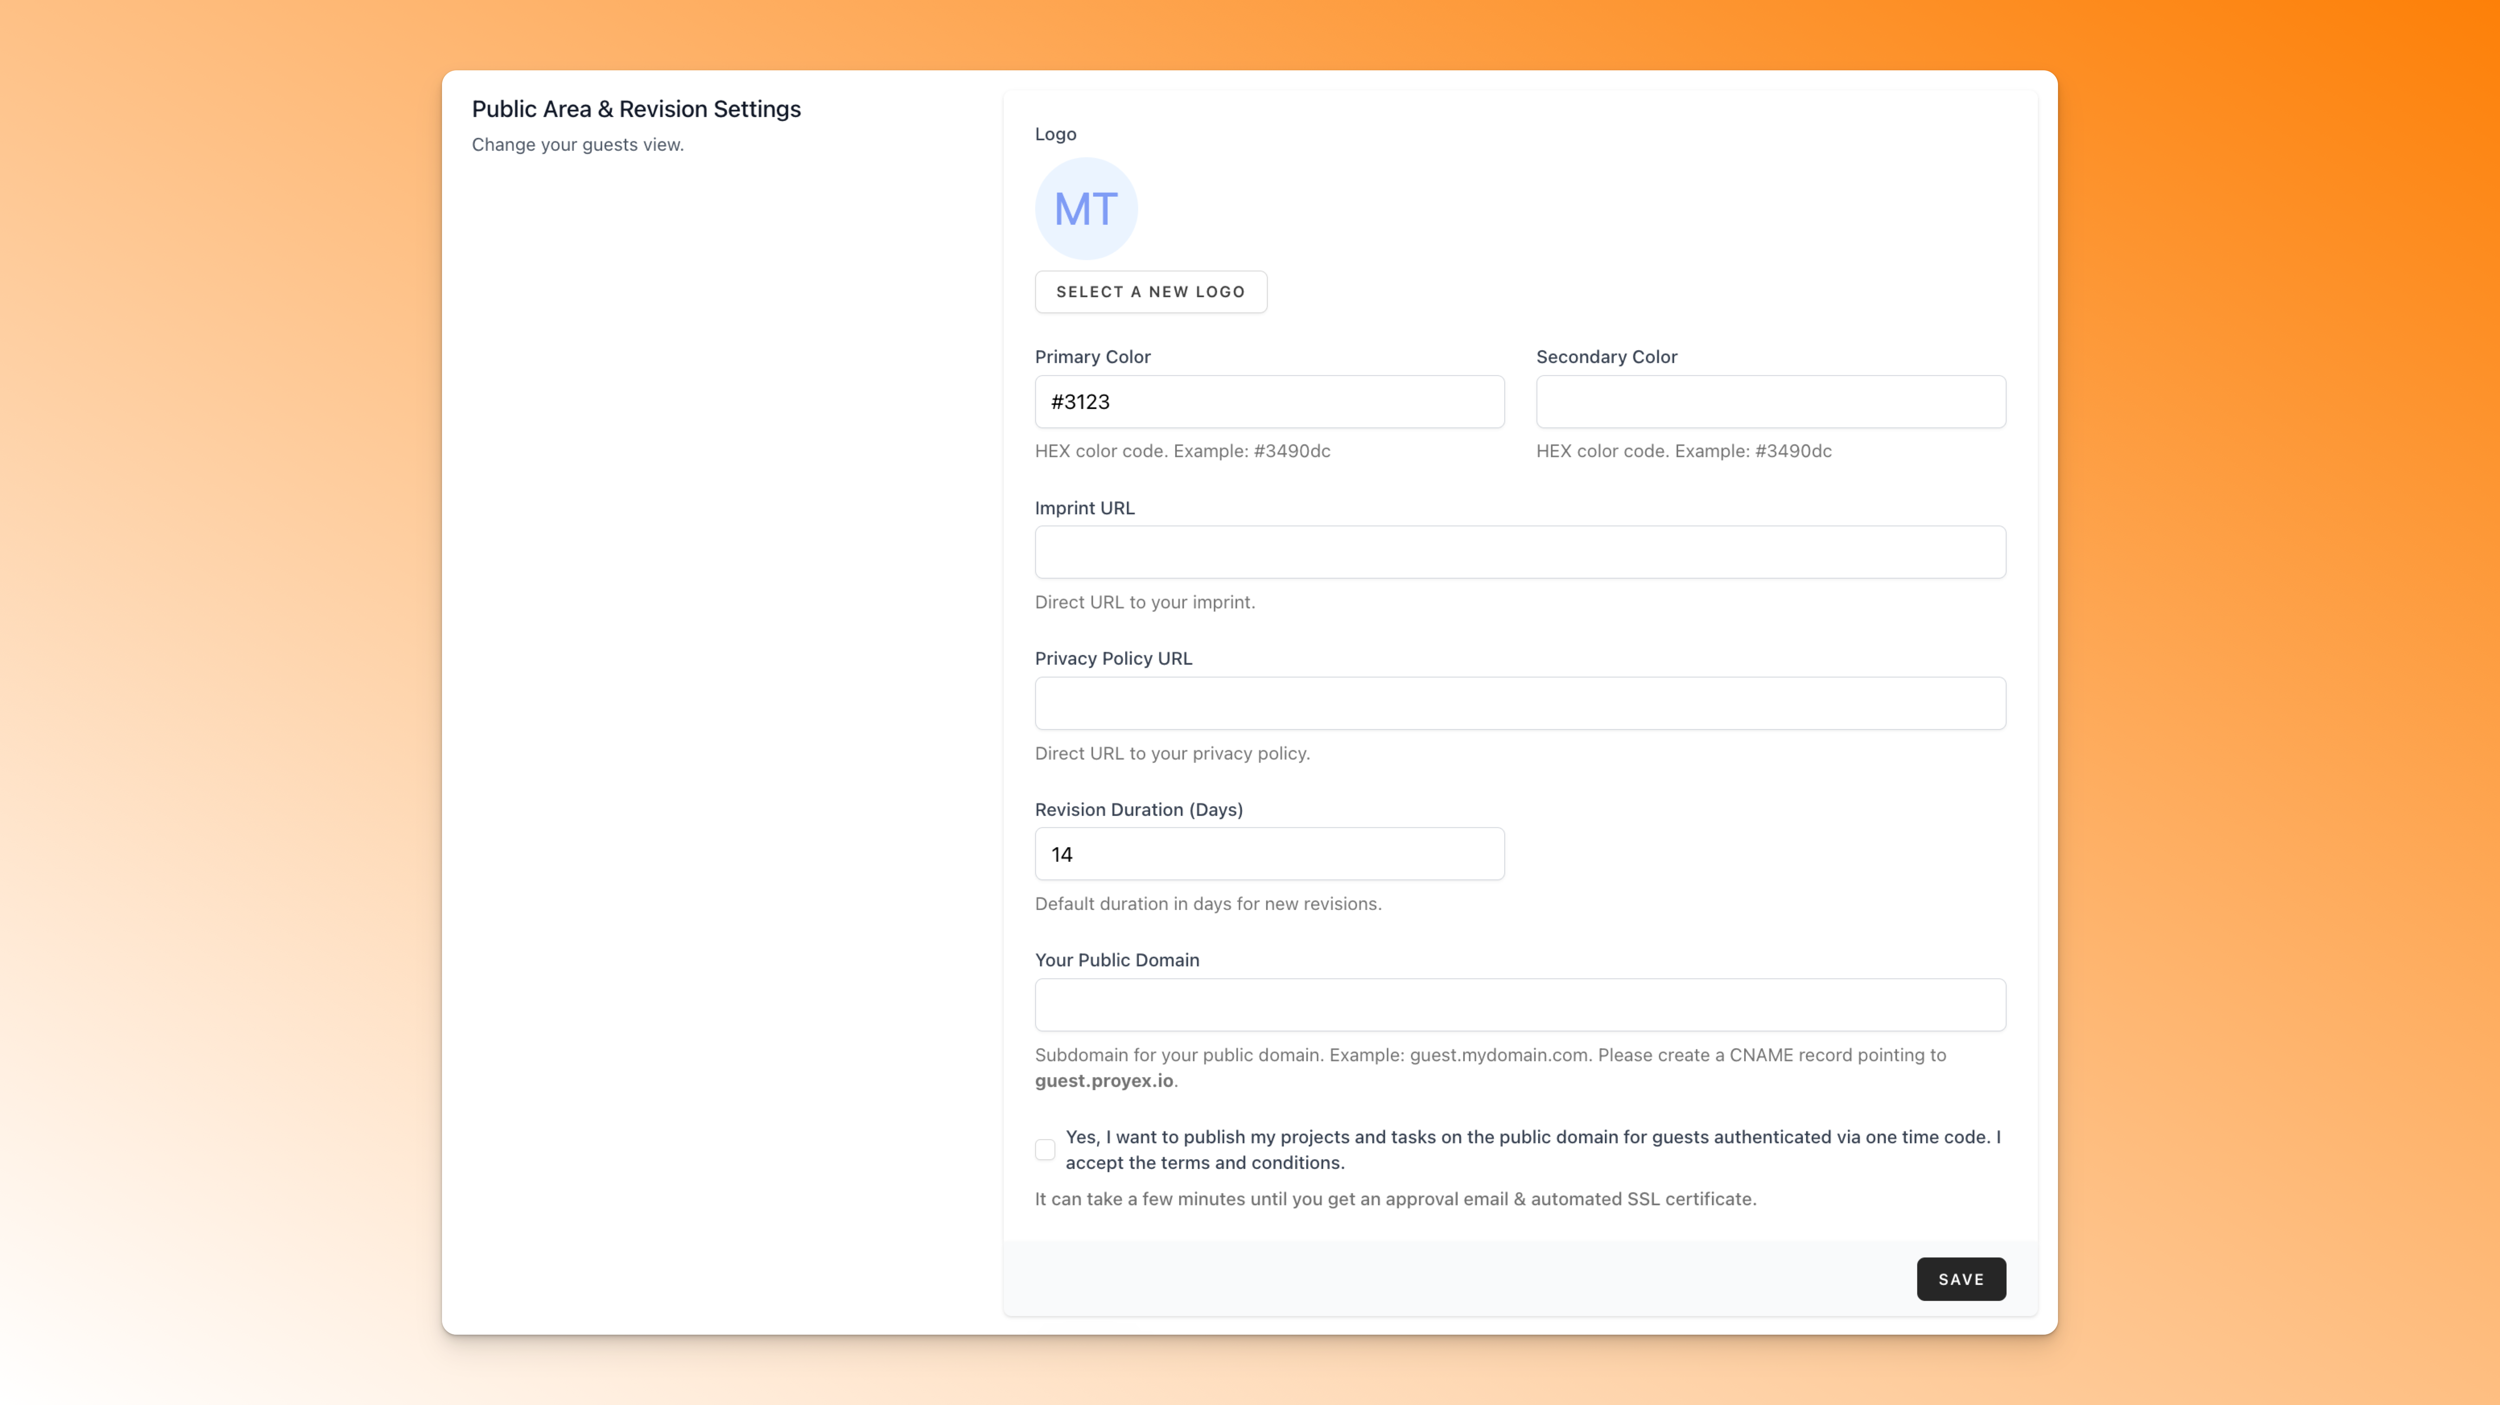
Task: Click the MT logo avatar
Action: pos(1086,209)
